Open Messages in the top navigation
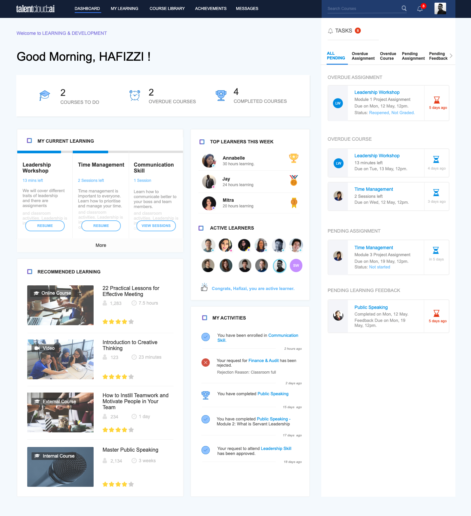Image resolution: width=471 pixels, height=516 pixels. pos(247,9)
